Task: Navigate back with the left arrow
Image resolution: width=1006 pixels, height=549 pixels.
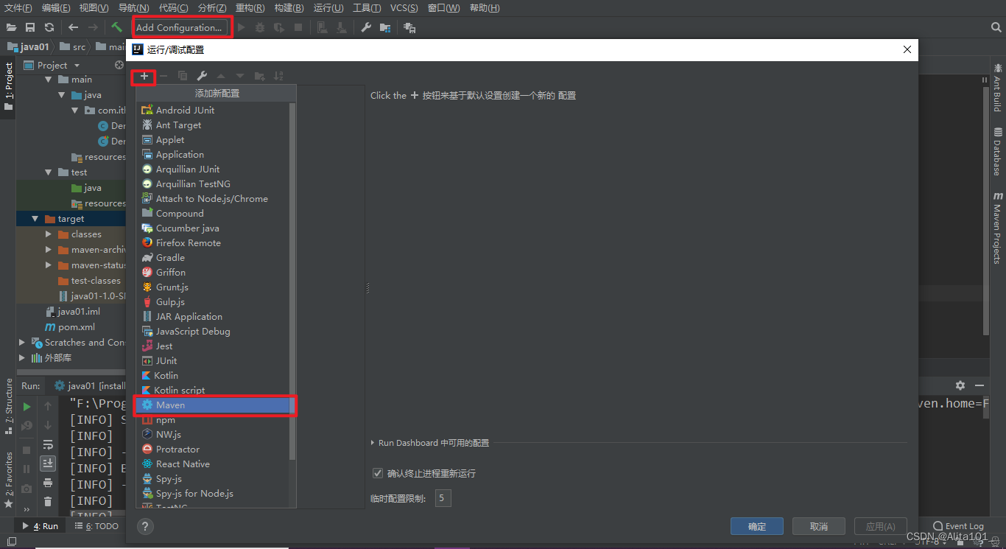Action: (73, 27)
